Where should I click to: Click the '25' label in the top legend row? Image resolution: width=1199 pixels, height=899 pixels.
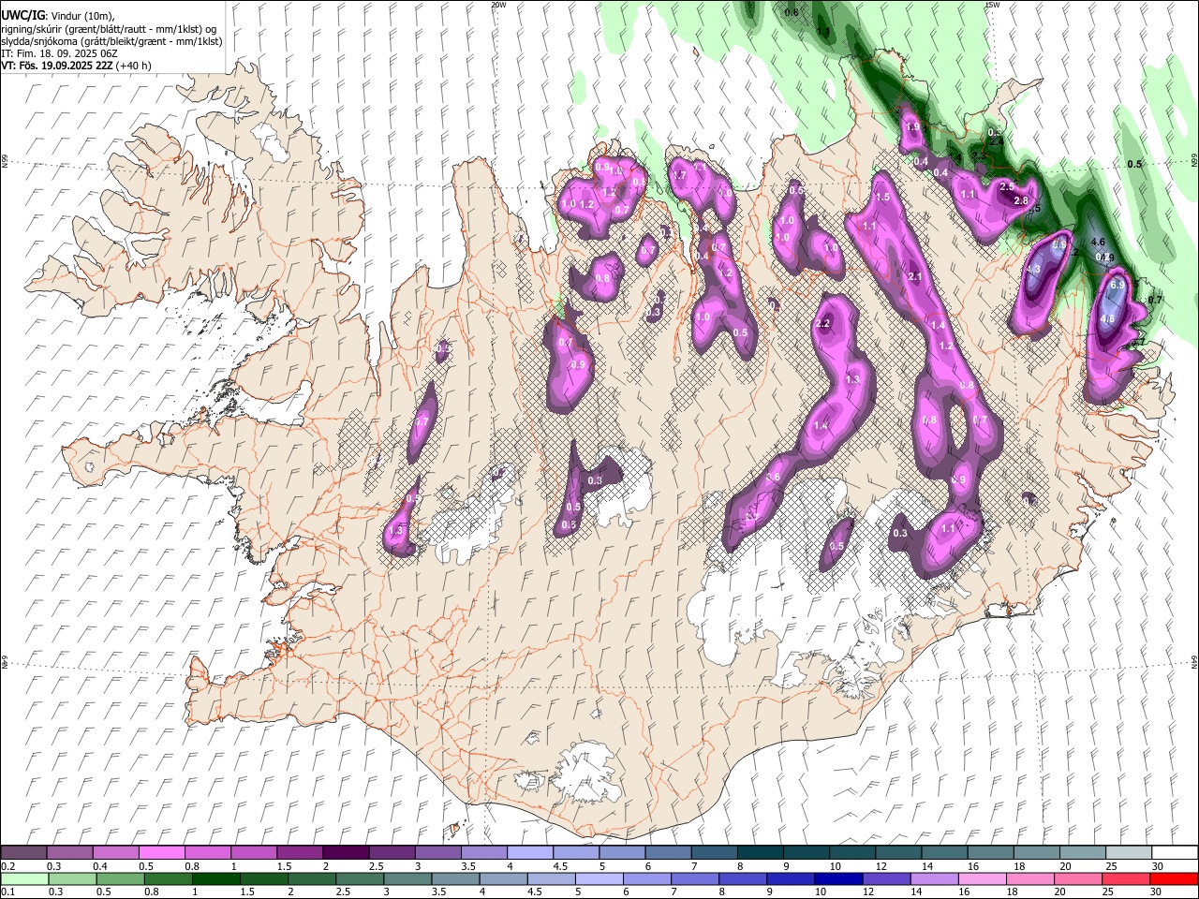1111,866
